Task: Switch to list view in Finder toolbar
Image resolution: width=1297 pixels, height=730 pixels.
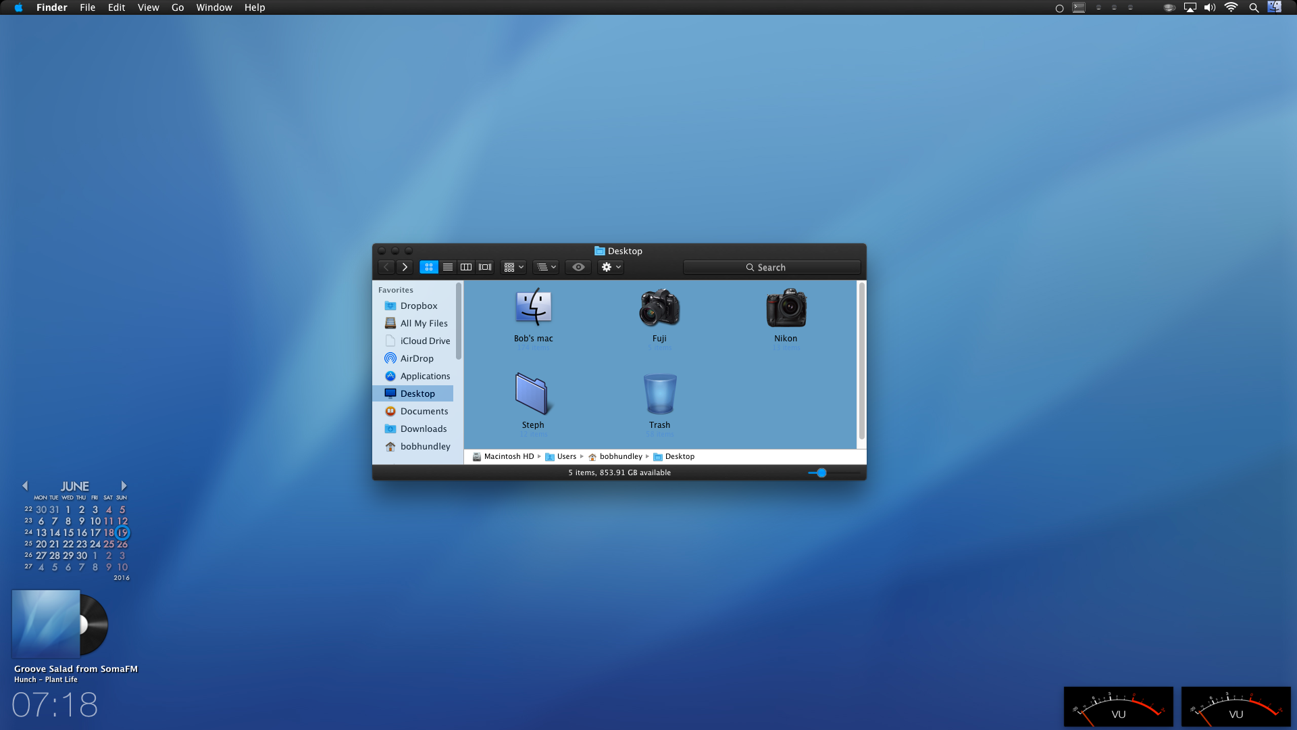Action: [447, 267]
